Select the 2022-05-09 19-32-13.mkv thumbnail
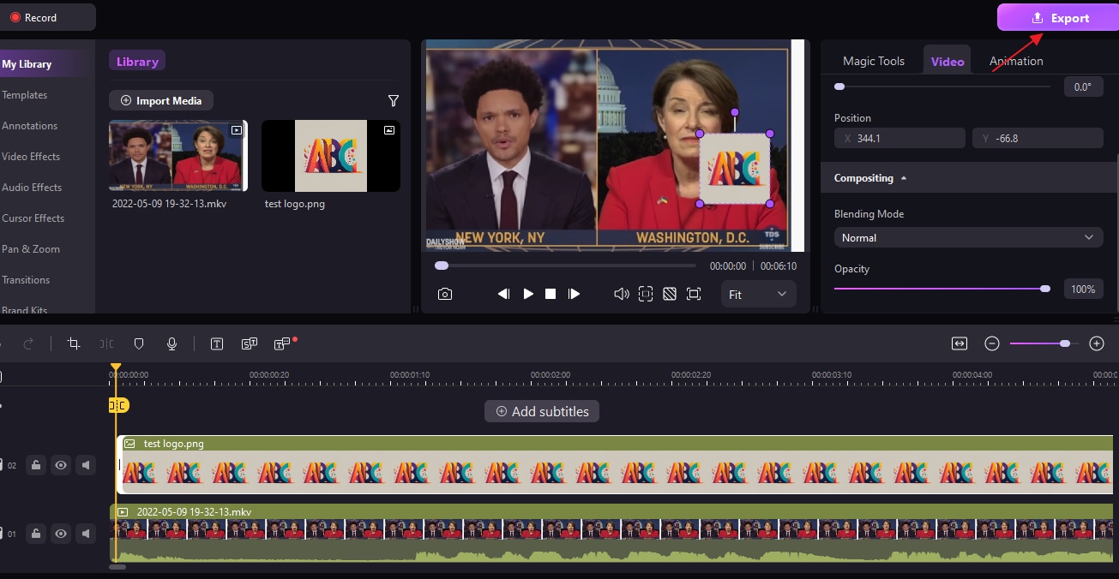Viewport: 1119px width, 579px height. pyautogui.click(x=178, y=155)
